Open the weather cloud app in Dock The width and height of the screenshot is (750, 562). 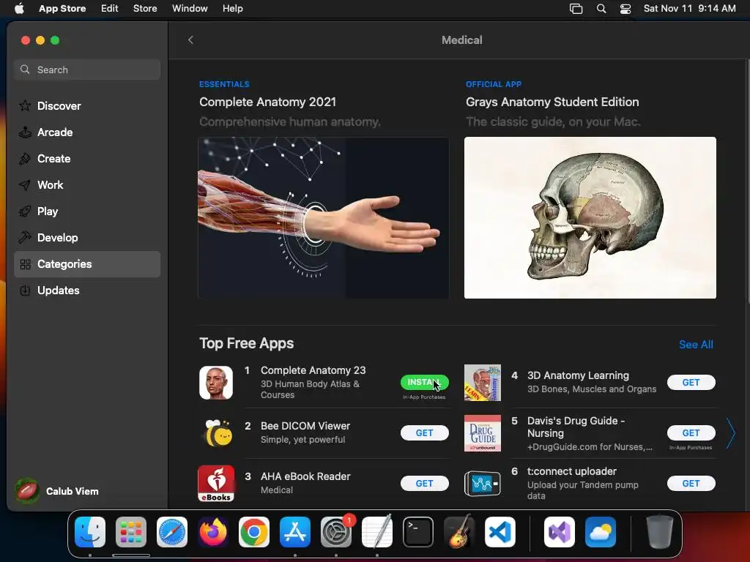click(601, 532)
